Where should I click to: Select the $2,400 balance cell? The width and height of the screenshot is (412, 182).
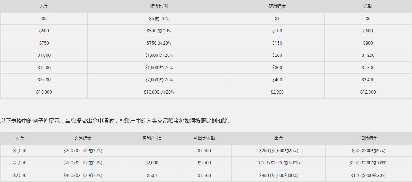pos(368,80)
